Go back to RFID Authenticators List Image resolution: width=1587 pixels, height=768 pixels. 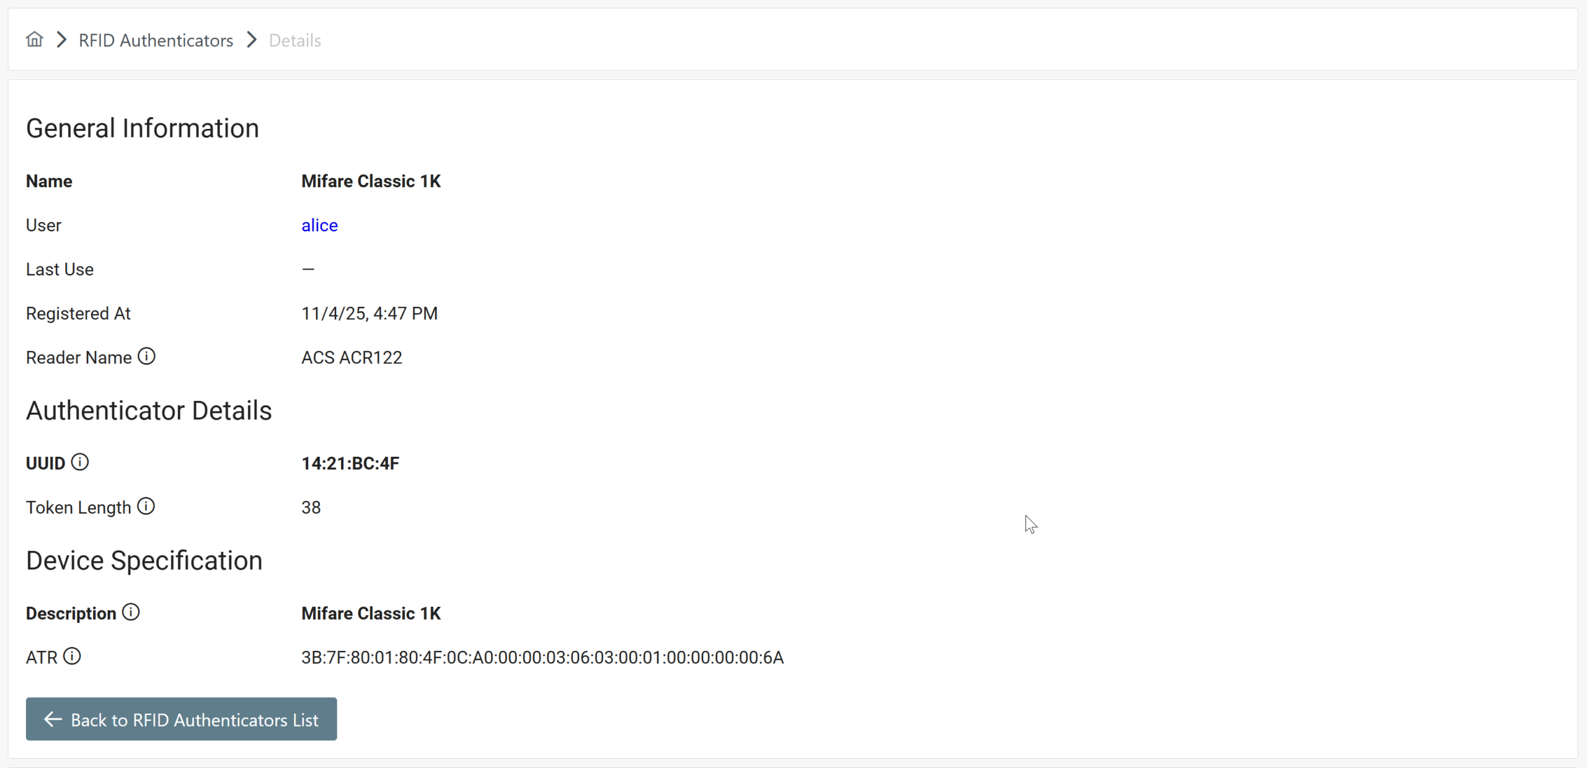tap(181, 719)
